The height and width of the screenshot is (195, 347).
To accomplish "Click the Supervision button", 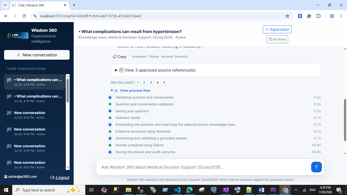I will (277, 29).
